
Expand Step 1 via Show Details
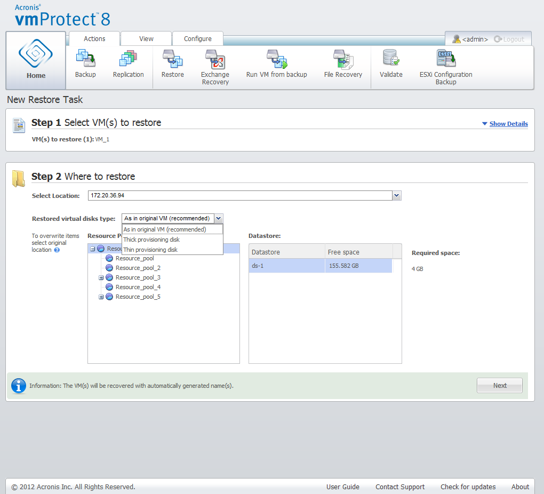click(x=508, y=124)
